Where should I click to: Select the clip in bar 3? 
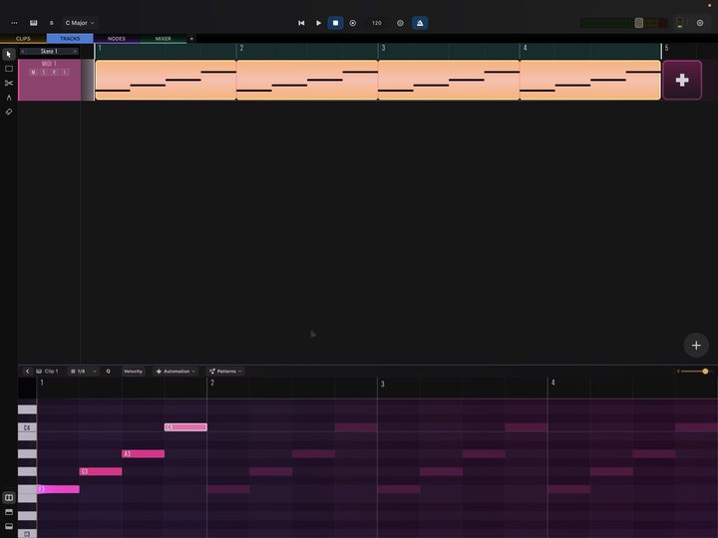tap(449, 80)
